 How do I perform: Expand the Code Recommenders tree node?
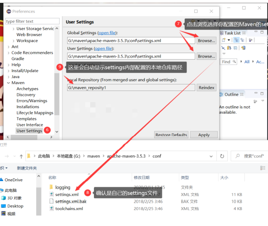pos(8,53)
